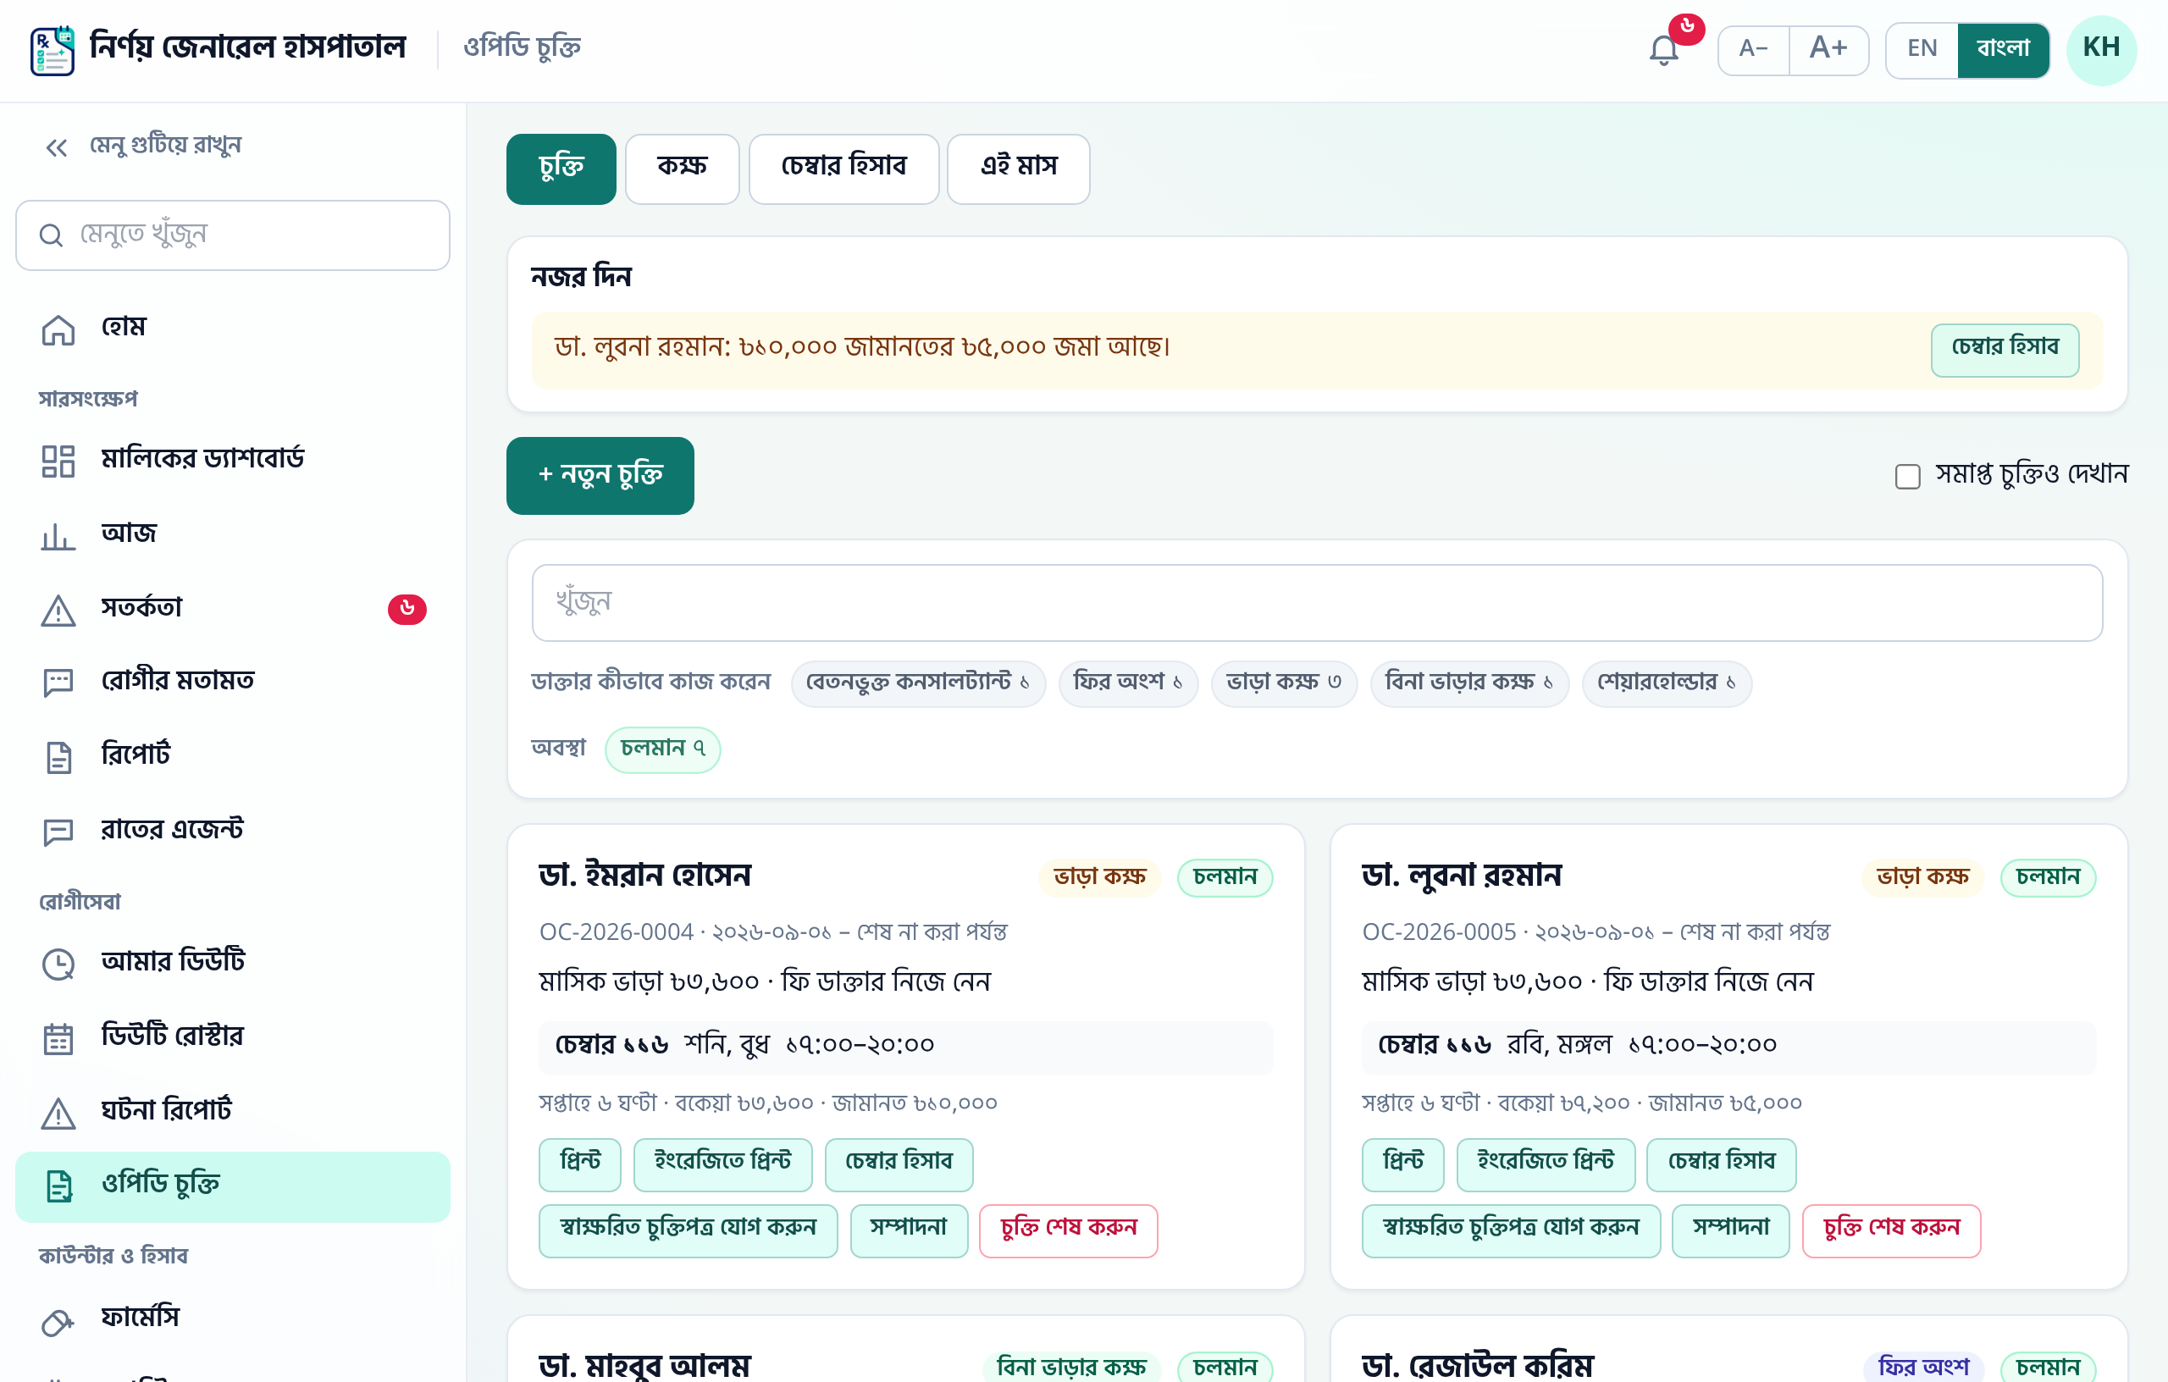Image resolution: width=2168 pixels, height=1382 pixels.
Task: Switch to the চেম্বার হিসাব tab
Action: pyautogui.click(x=843, y=169)
